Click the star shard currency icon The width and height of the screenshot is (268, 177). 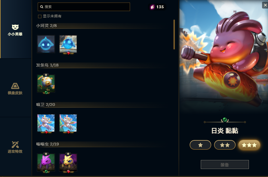pyautogui.click(x=152, y=7)
